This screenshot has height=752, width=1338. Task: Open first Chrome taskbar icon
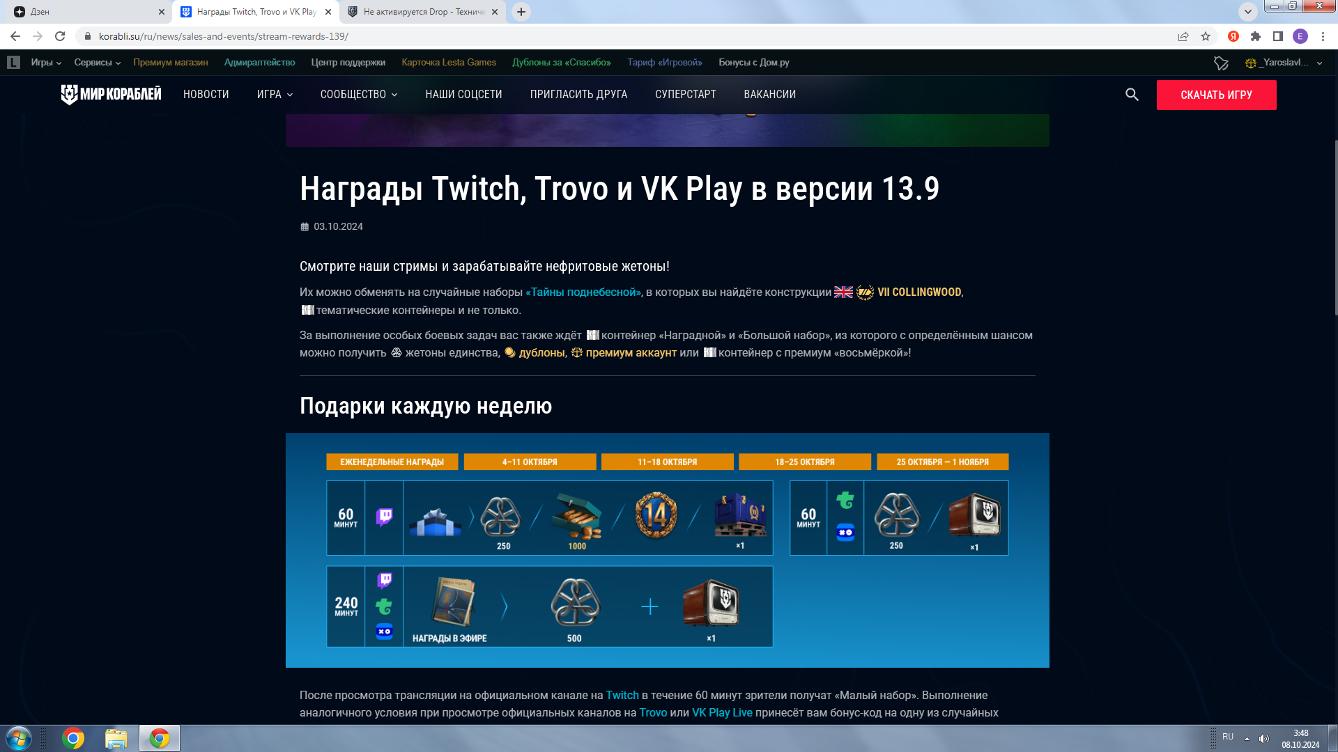click(x=72, y=738)
